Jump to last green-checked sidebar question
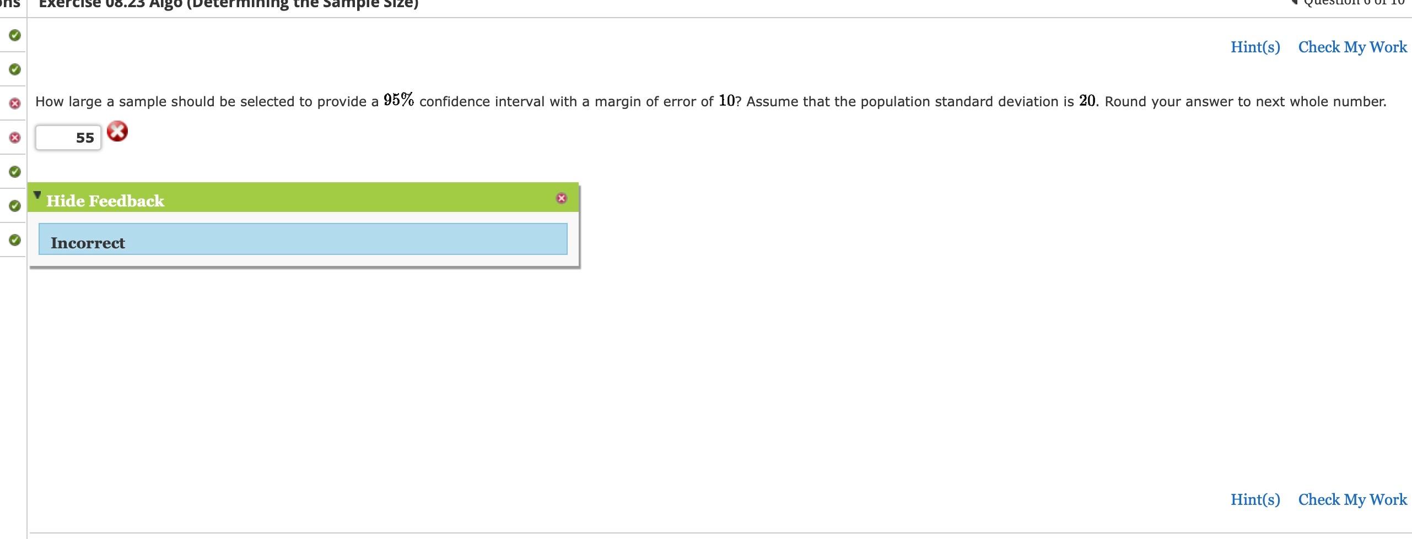This screenshot has width=1412, height=539. [x=15, y=240]
